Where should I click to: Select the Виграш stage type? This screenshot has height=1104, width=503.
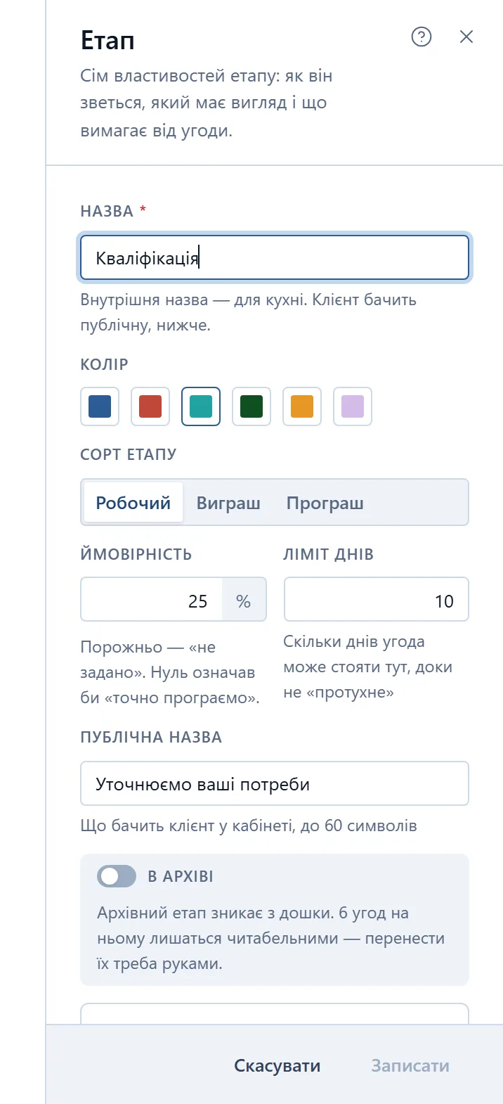point(228,503)
